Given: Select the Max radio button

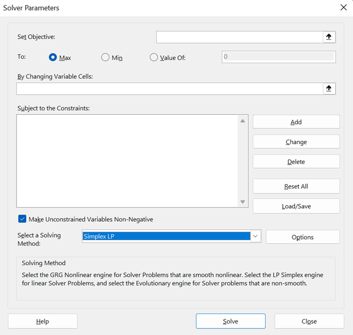Looking at the screenshot, I should [53, 57].
